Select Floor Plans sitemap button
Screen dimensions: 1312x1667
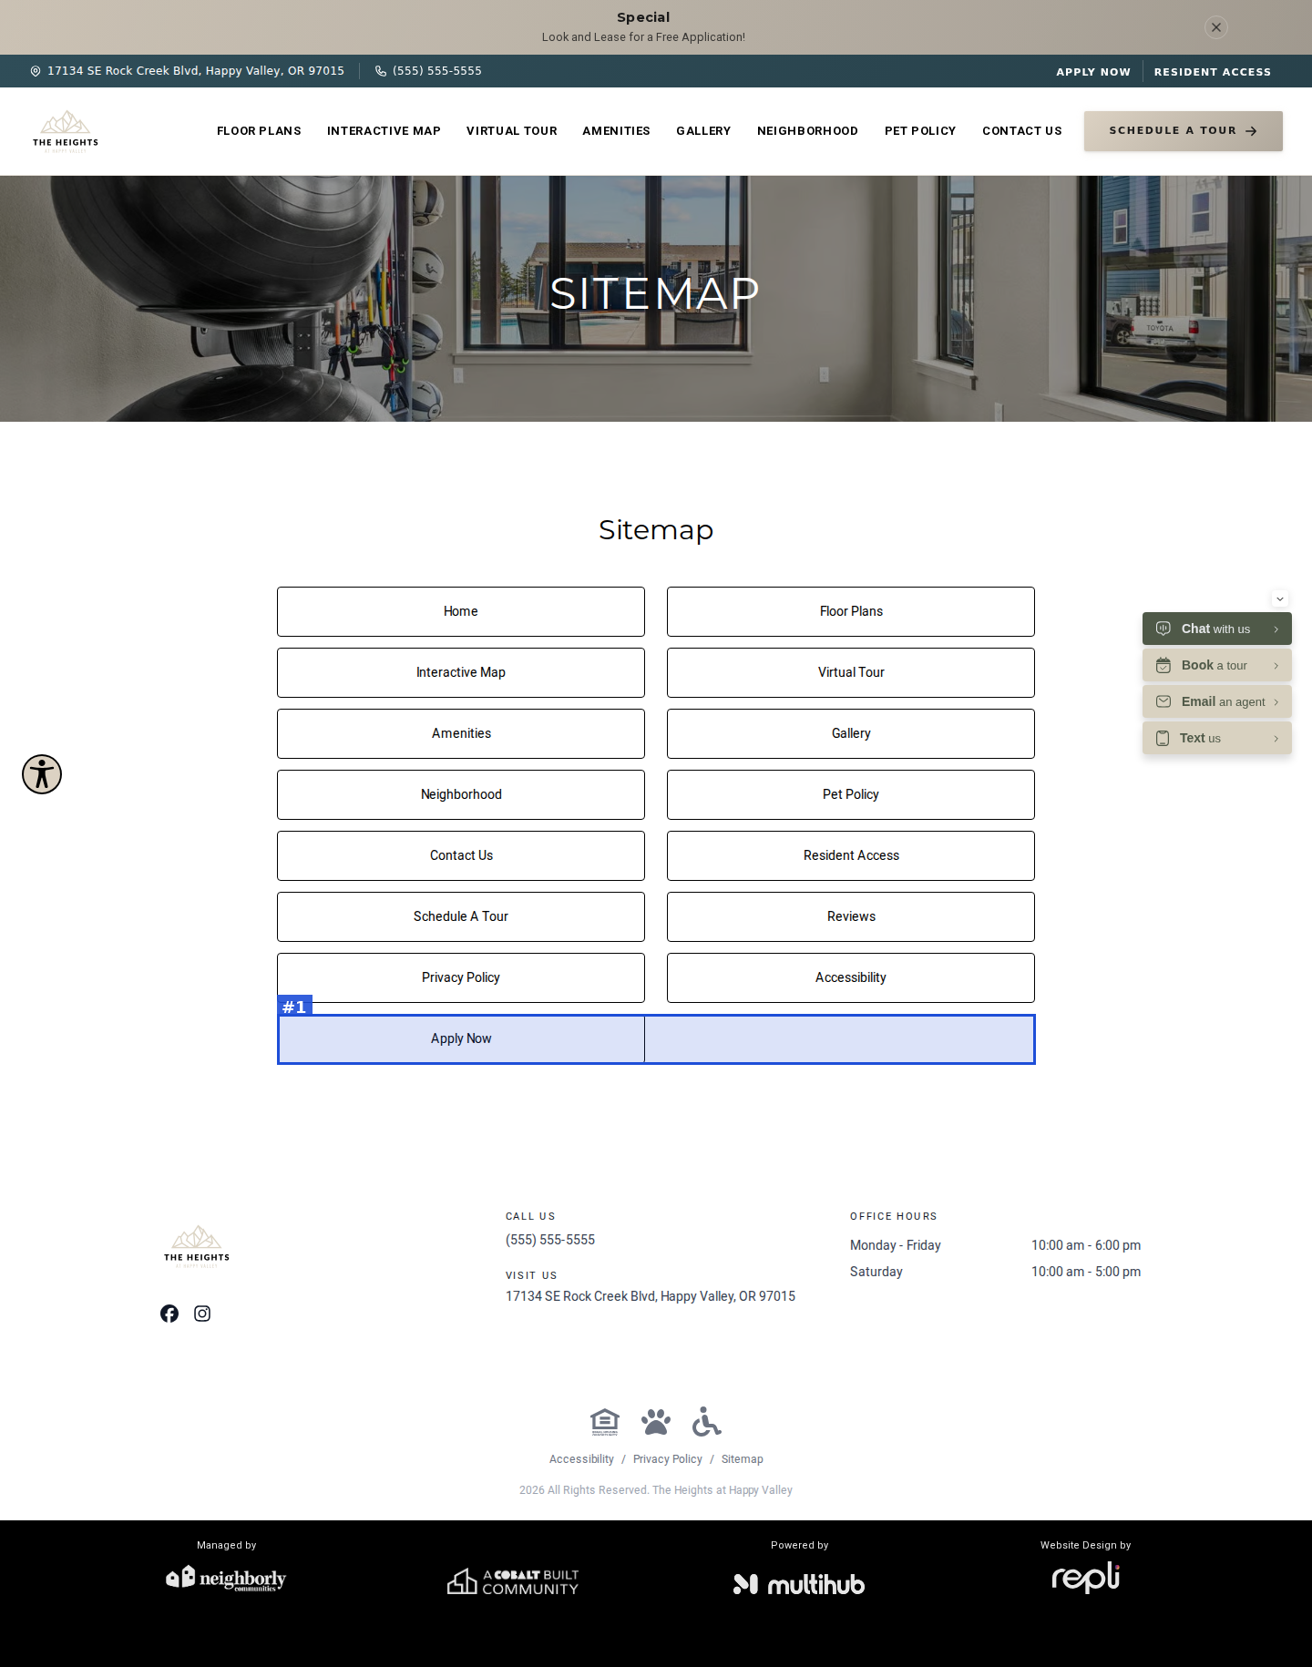851,611
